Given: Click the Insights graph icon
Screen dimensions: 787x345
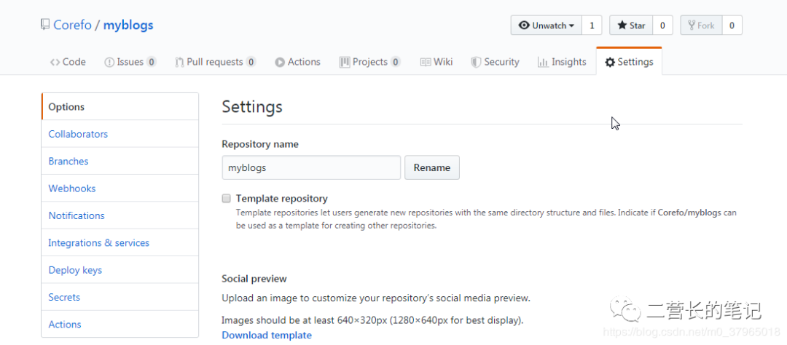Looking at the screenshot, I should pos(543,62).
